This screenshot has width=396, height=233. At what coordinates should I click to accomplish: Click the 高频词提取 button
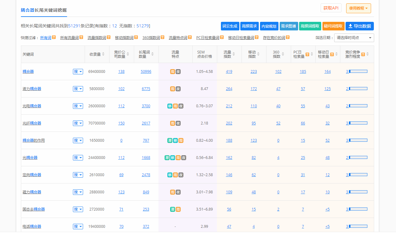pyautogui.click(x=310, y=26)
